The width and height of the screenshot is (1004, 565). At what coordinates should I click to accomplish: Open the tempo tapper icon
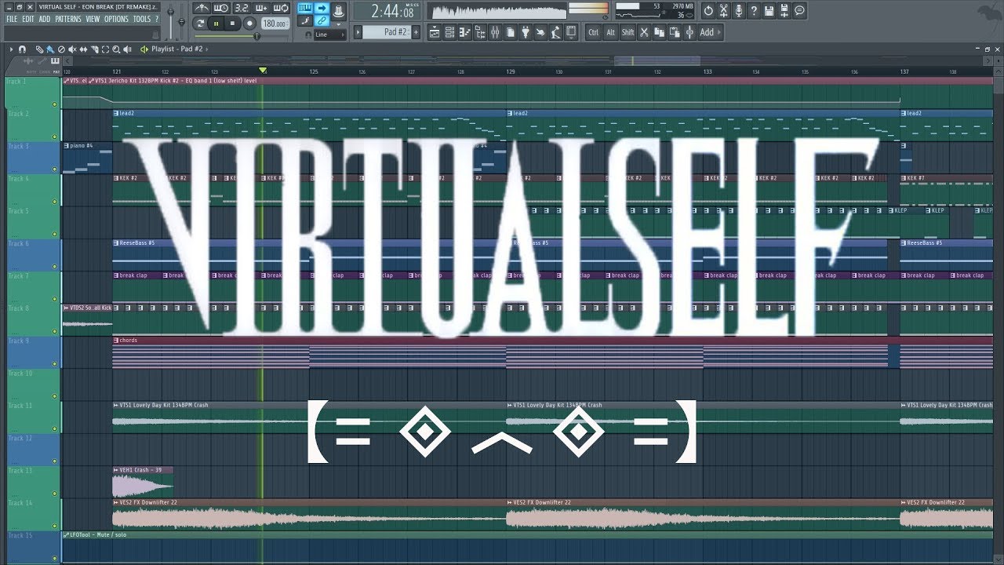tap(555, 32)
